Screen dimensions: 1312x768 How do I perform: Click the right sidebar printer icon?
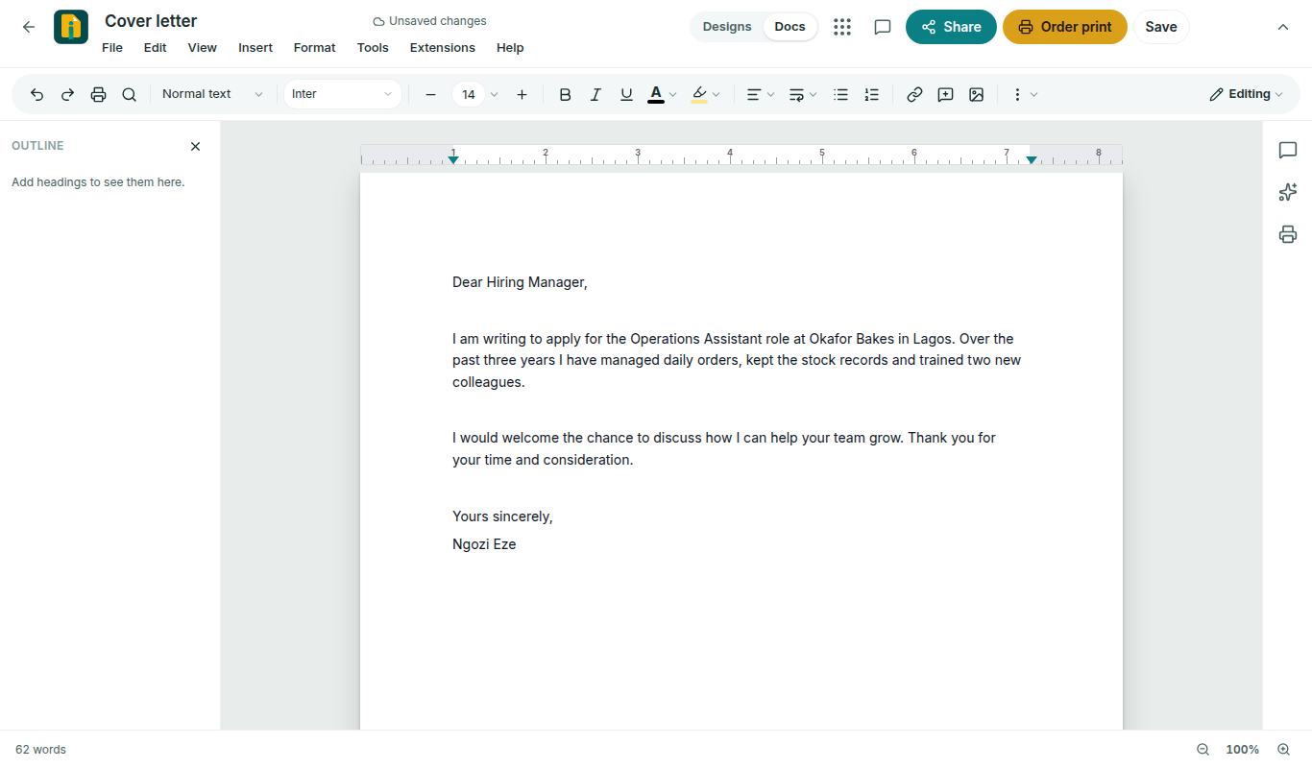pos(1288,234)
